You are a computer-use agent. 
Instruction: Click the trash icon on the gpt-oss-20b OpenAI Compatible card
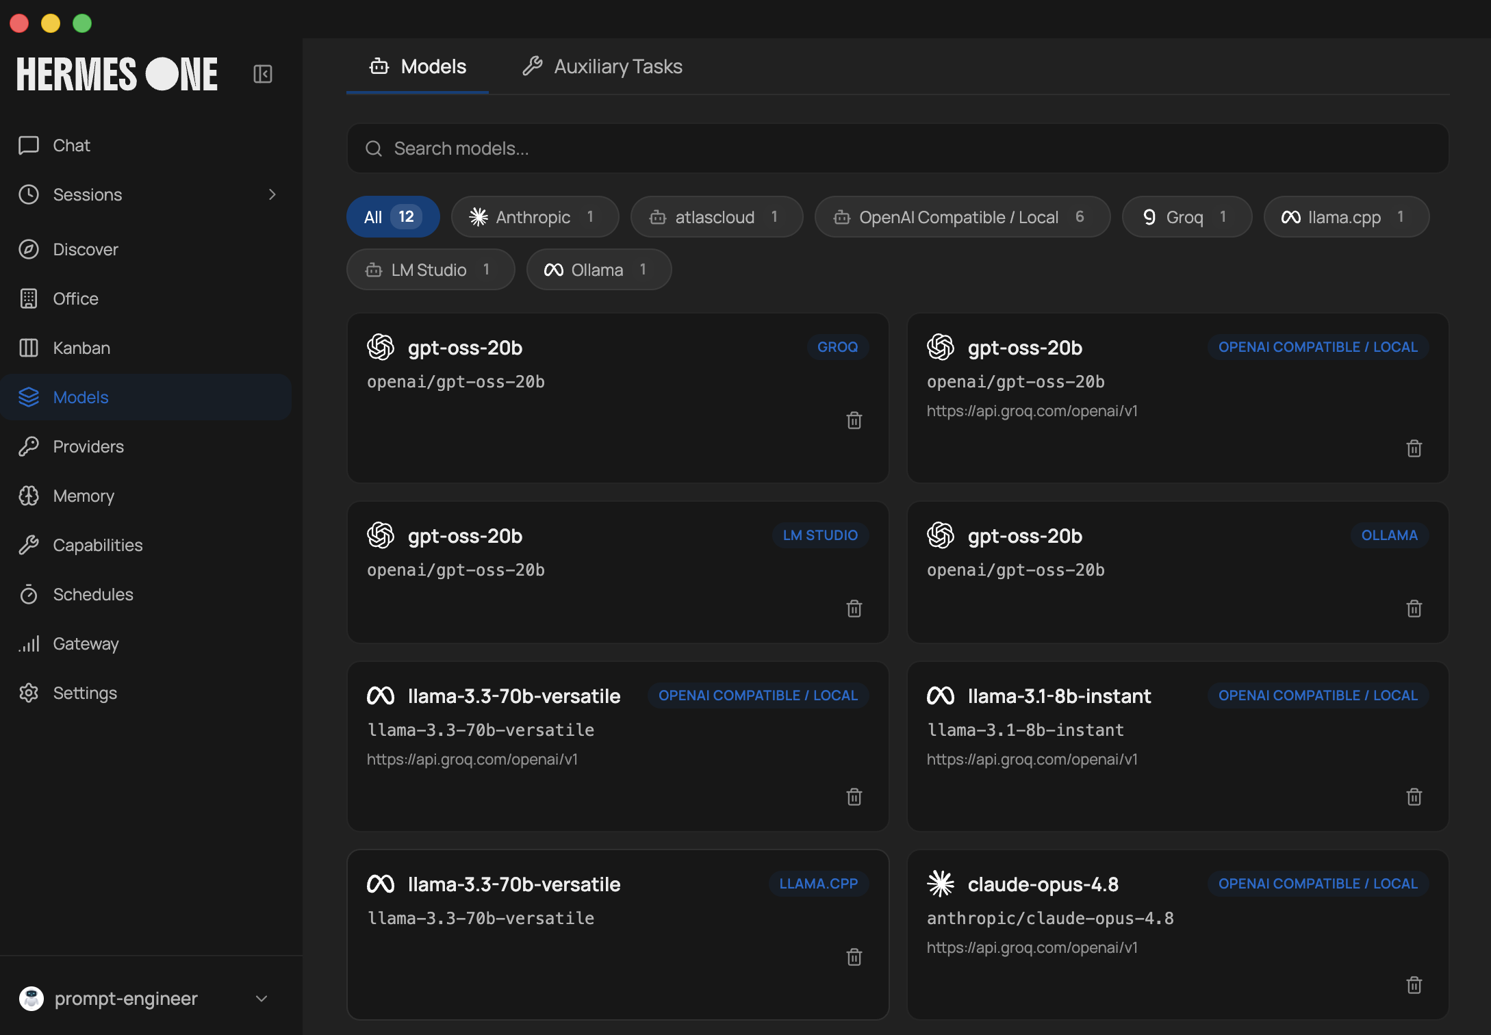1414,448
